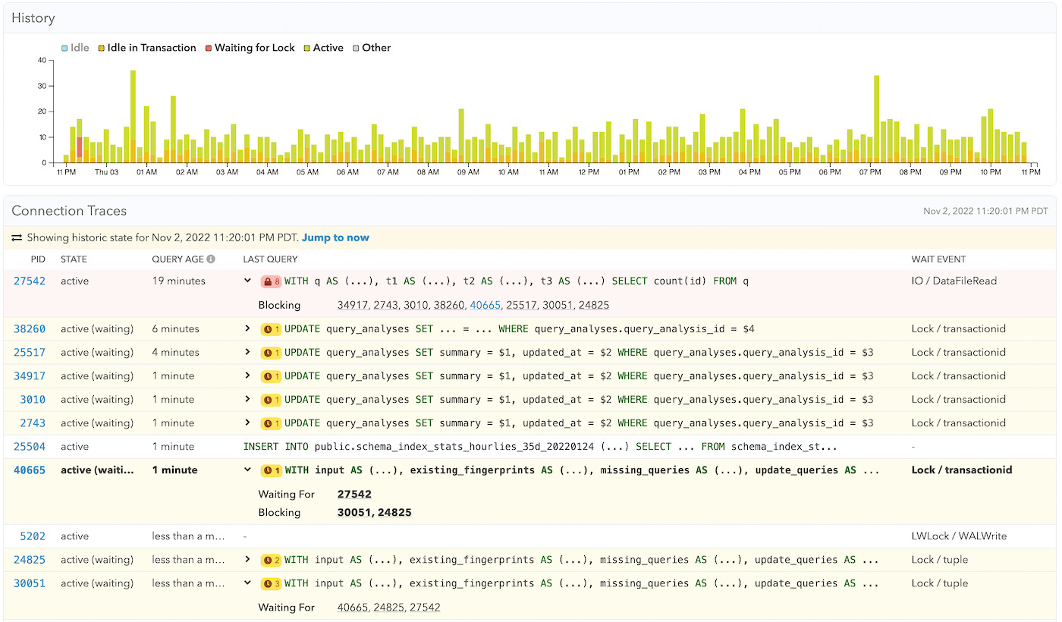Click the Connection Traces panel heading

69,211
